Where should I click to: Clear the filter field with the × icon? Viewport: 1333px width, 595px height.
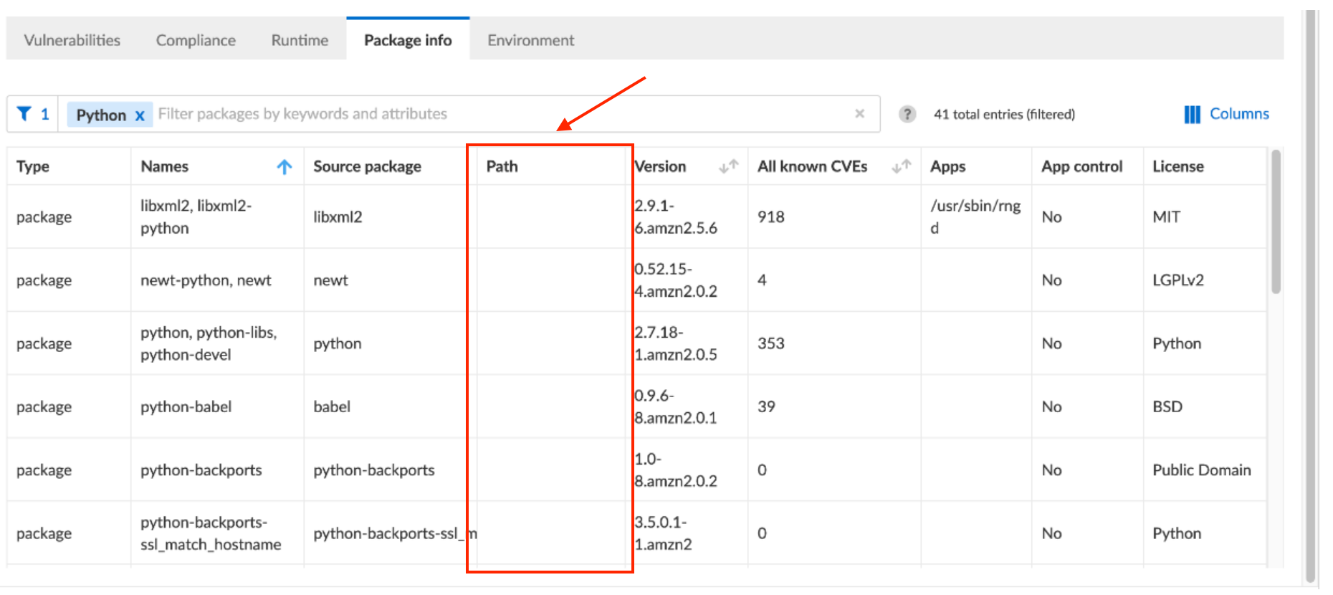(859, 113)
